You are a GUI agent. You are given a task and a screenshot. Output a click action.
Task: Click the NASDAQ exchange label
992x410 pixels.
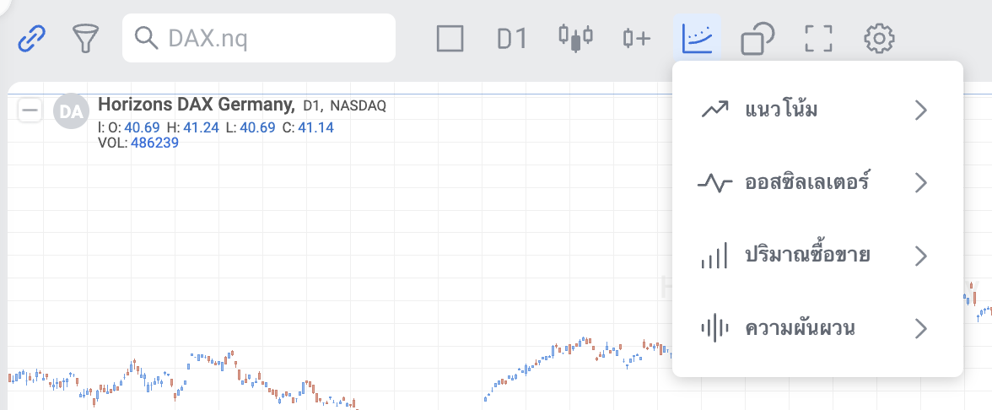tap(358, 105)
